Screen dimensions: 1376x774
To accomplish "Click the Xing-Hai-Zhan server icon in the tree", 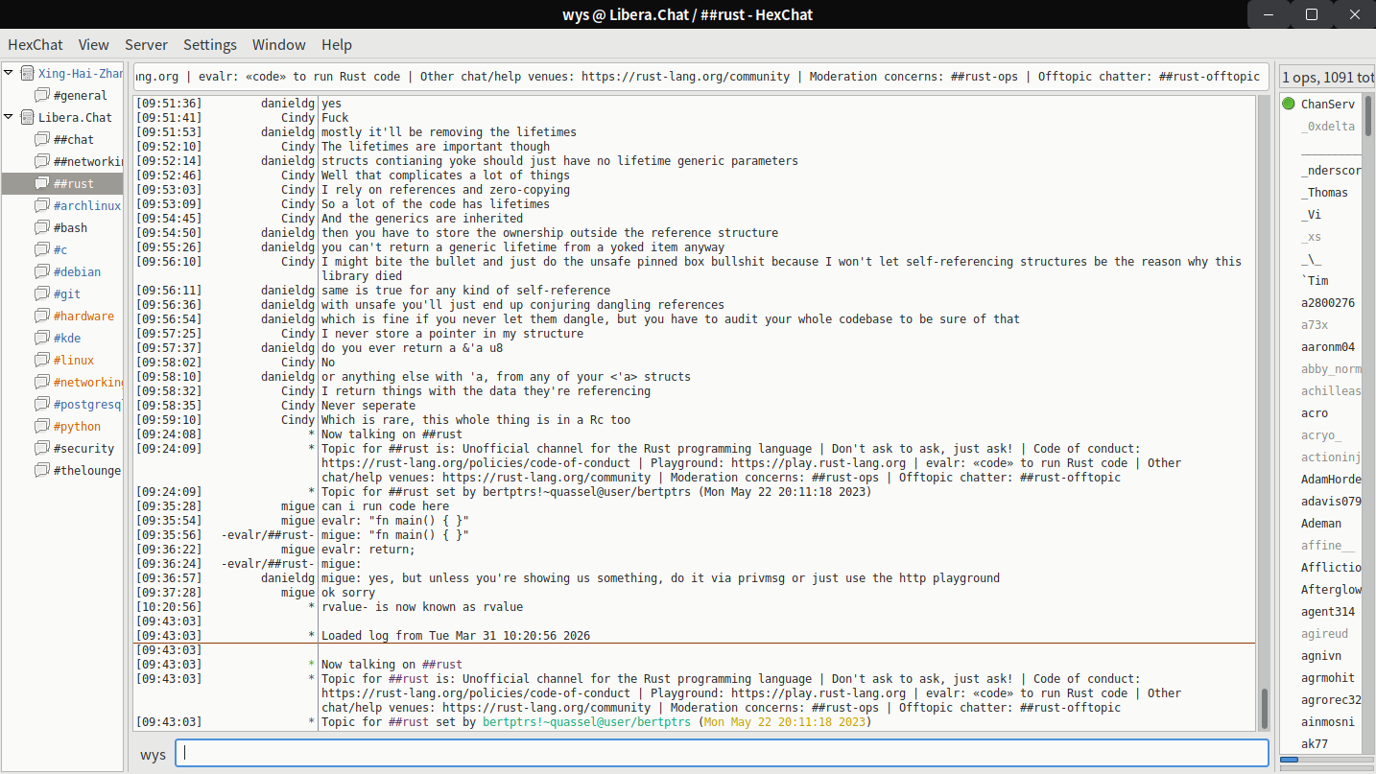I will tap(27, 73).
